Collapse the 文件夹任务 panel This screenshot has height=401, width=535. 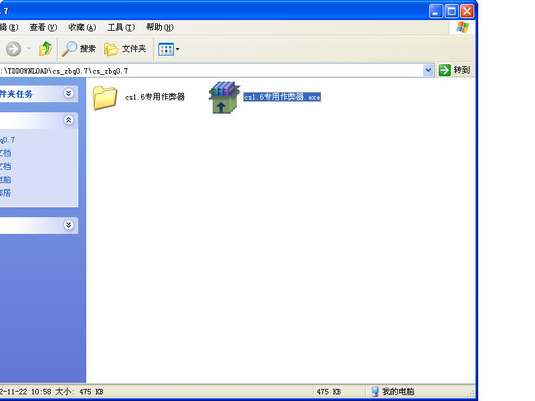pyautogui.click(x=68, y=94)
